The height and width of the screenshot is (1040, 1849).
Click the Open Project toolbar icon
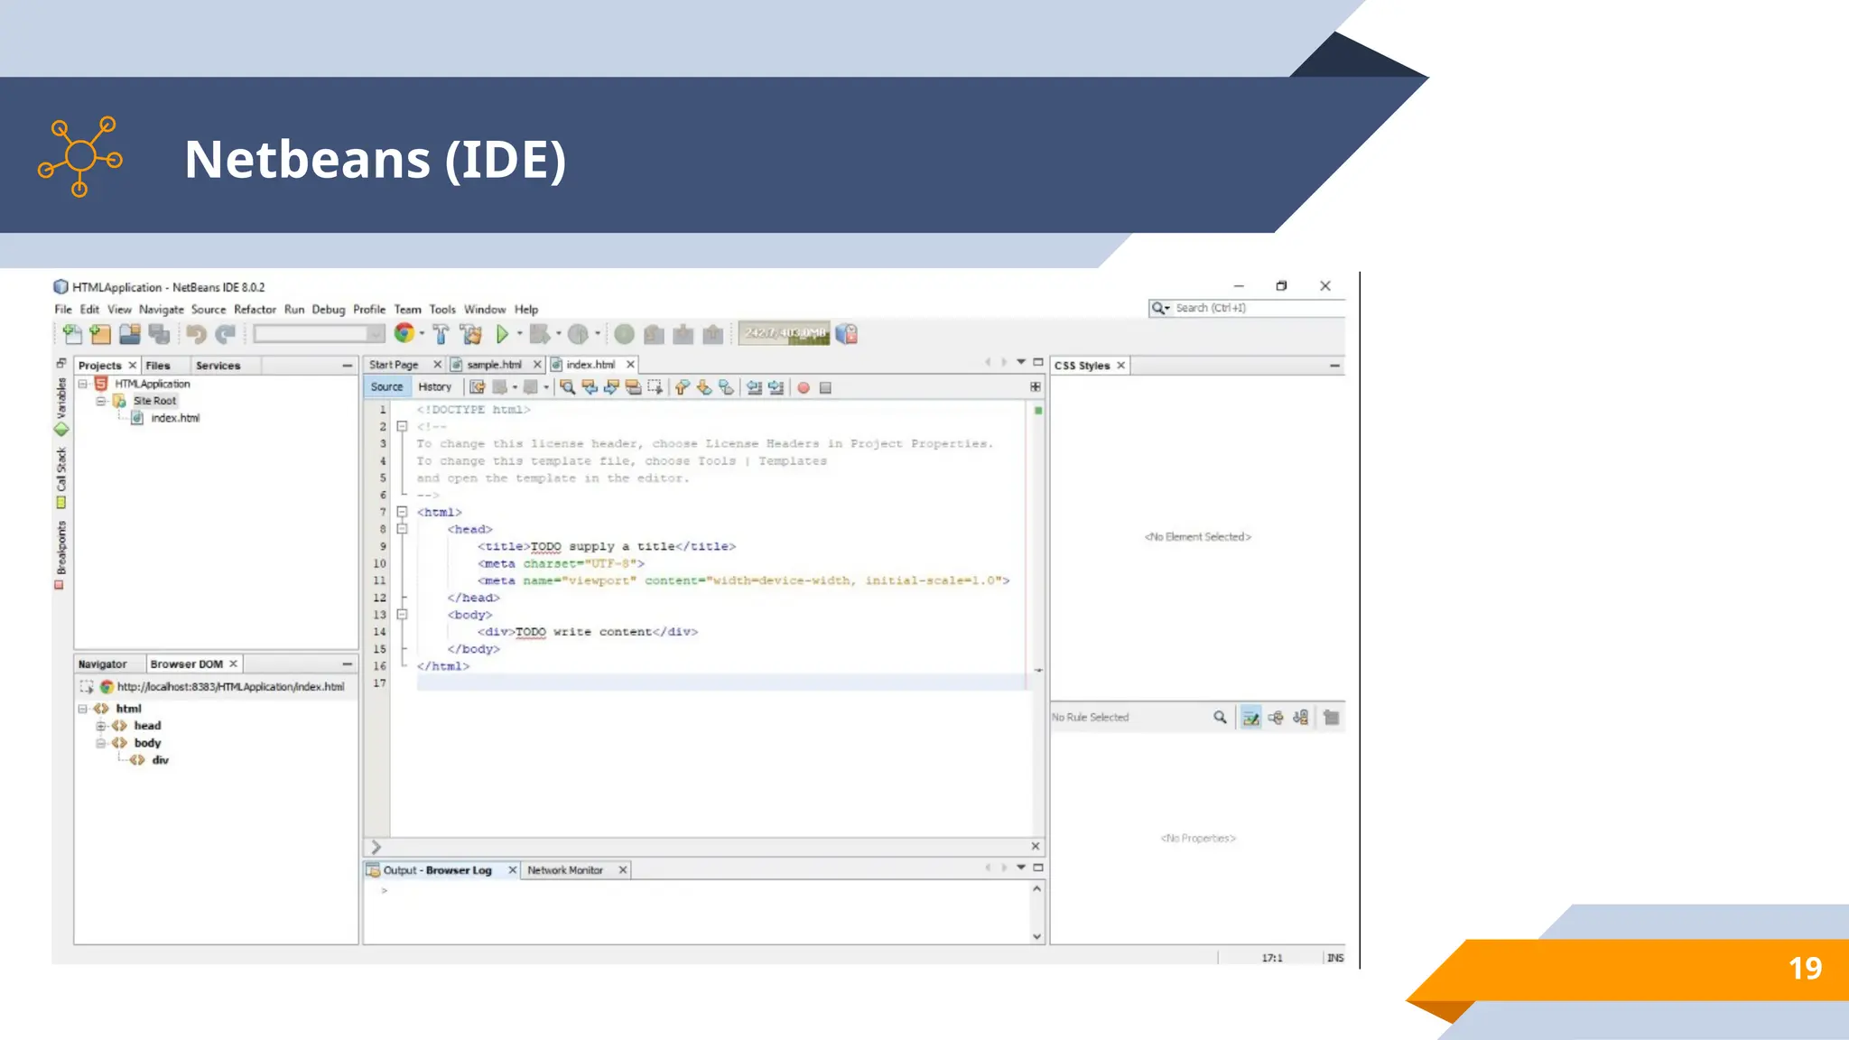130,334
